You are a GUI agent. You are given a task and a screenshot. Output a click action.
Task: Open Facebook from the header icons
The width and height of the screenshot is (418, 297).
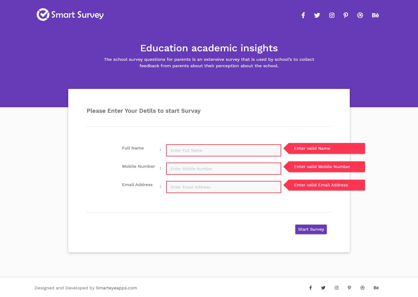pyautogui.click(x=303, y=15)
